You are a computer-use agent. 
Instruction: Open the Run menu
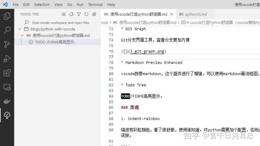pyautogui.click(x=80, y=5)
